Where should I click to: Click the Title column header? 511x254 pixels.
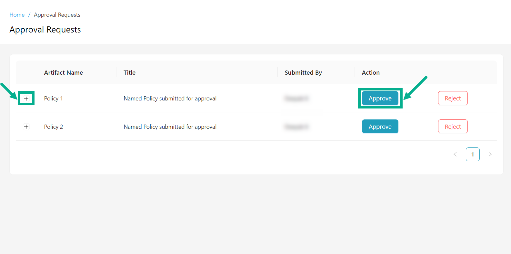[x=129, y=72]
